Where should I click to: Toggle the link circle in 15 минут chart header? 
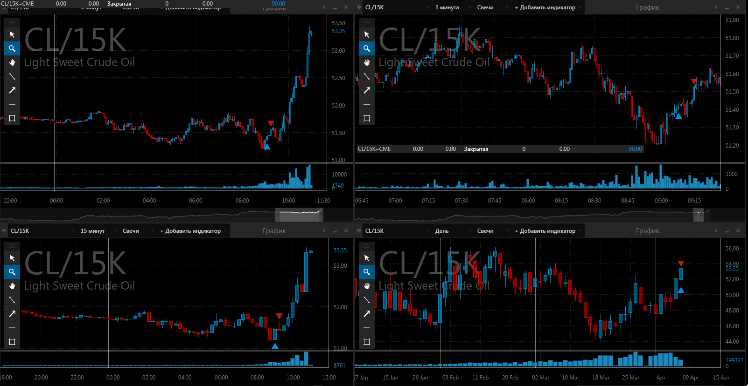pos(4,231)
